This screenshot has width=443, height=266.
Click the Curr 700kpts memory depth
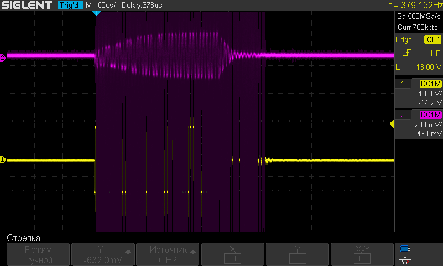[x=418, y=27]
